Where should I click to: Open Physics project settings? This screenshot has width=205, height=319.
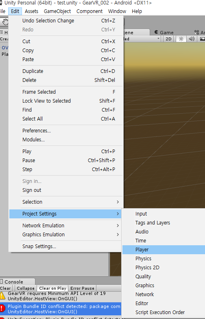(x=164, y=258)
